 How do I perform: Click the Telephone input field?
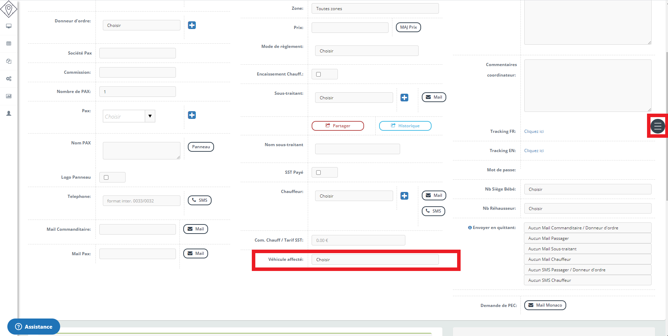141,201
